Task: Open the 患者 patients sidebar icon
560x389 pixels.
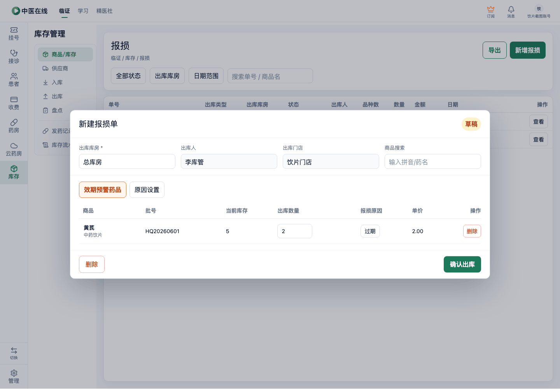Action: (x=14, y=80)
